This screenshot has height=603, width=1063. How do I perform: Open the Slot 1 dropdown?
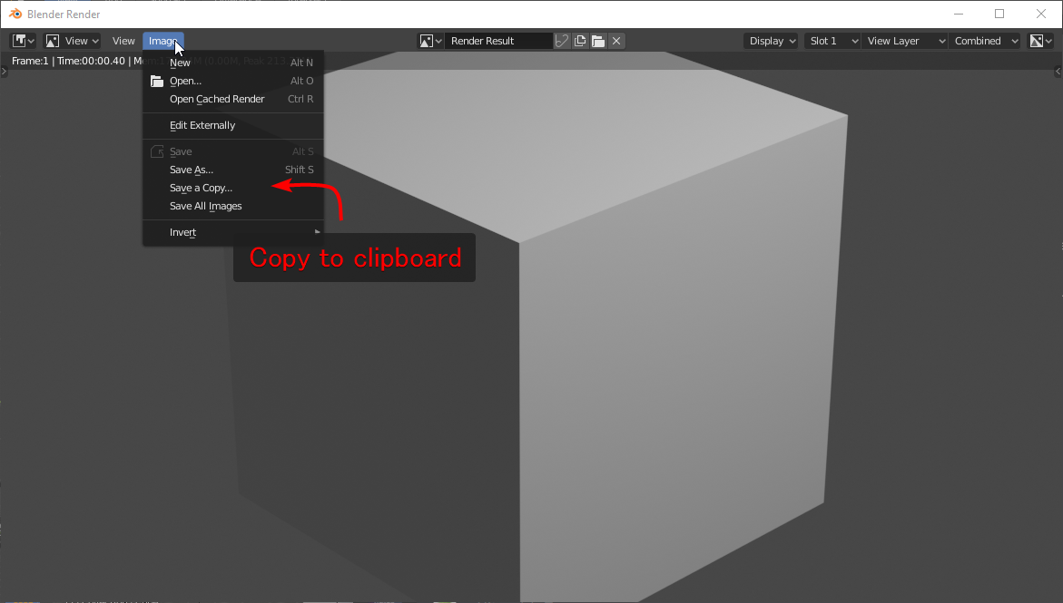pos(832,41)
